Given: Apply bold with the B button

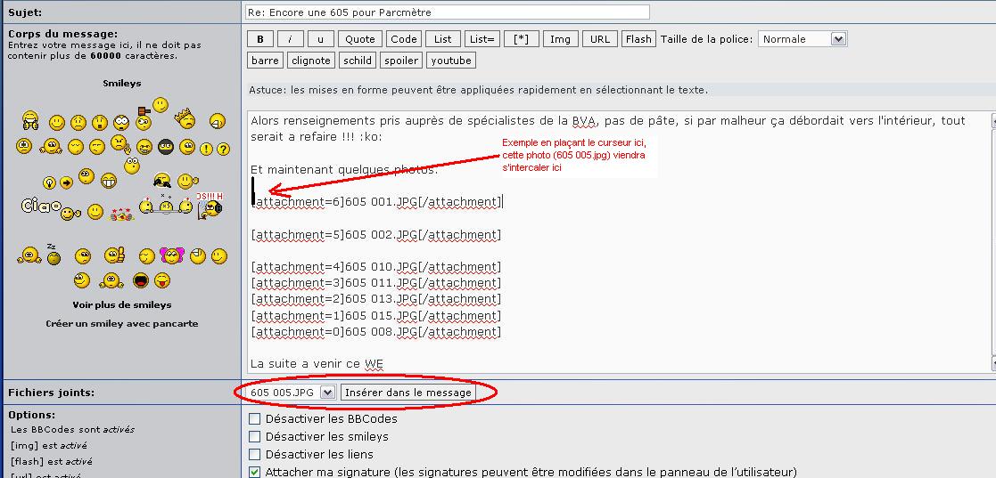Looking at the screenshot, I should pyautogui.click(x=259, y=39).
